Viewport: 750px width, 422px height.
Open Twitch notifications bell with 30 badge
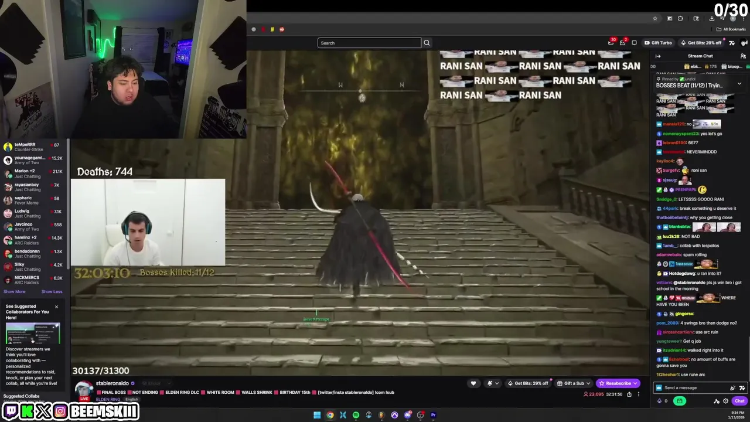click(611, 42)
